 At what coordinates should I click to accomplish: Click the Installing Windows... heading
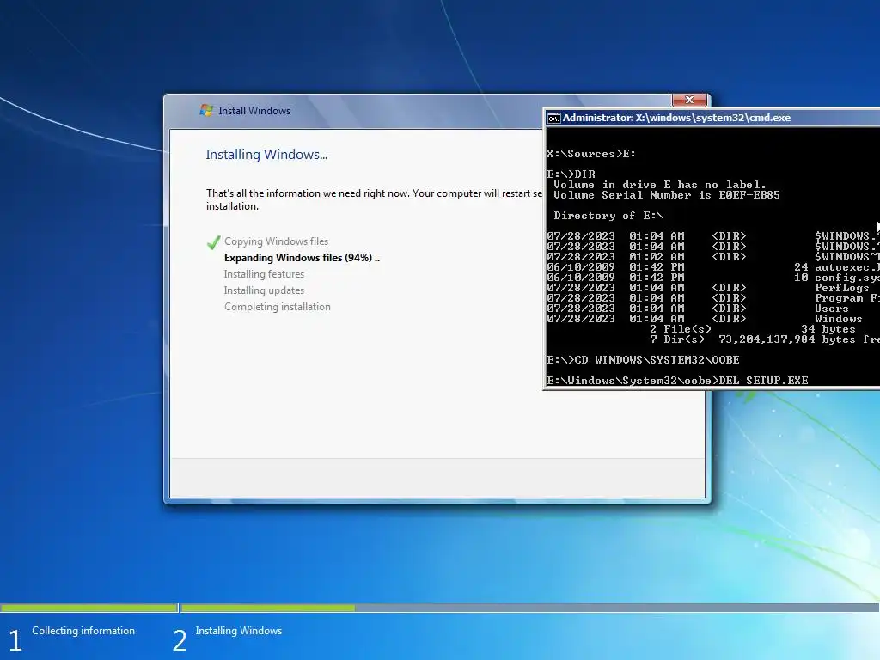pos(266,155)
